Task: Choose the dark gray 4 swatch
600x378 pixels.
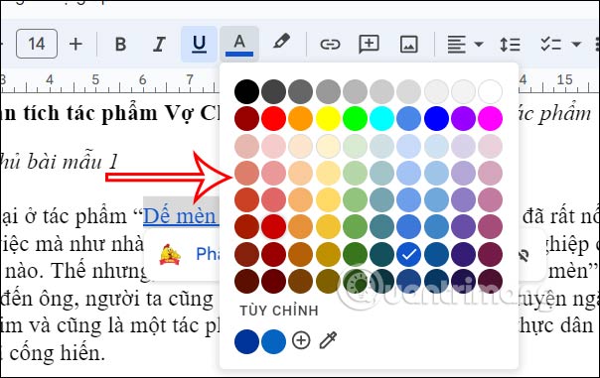Action: point(273,91)
